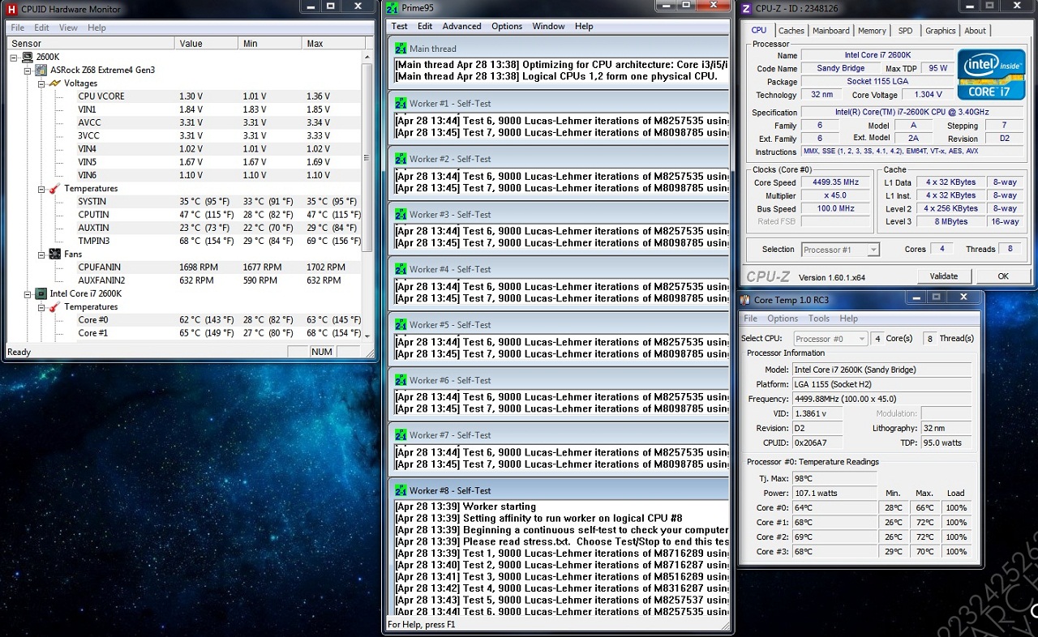Click the Min column header in HWMonitor
1038x637 pixels.
point(270,44)
